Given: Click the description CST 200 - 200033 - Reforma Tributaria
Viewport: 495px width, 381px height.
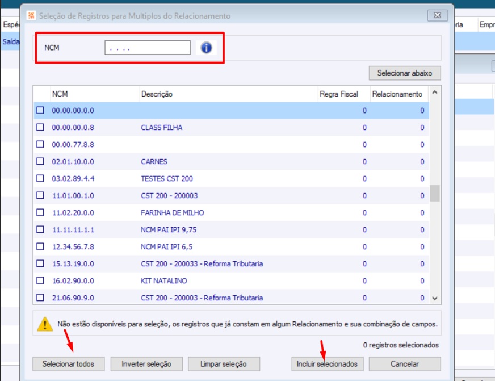Looking at the screenshot, I should pyautogui.click(x=202, y=264).
